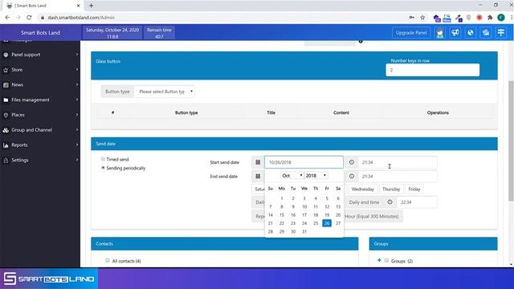The image size is (514, 289).
Task: Click the browser address bar URL
Action: [x=81, y=18]
